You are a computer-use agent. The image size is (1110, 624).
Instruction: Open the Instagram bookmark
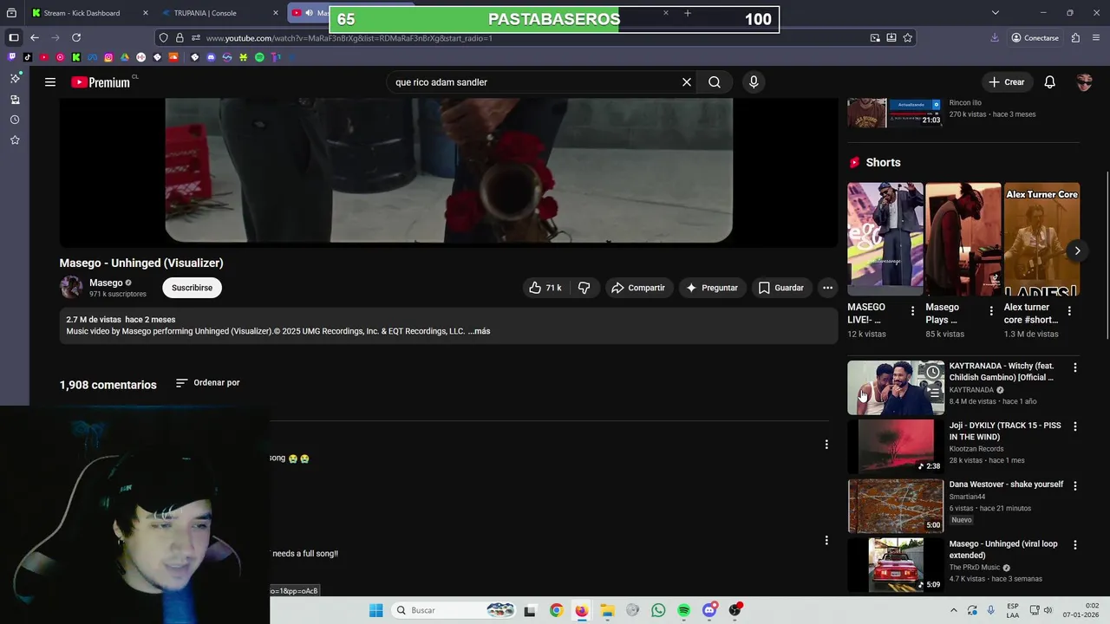coord(108,57)
